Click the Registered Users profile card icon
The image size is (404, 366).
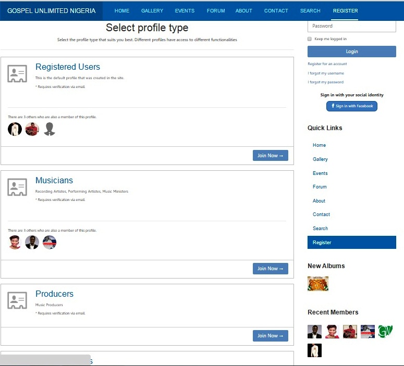17,74
